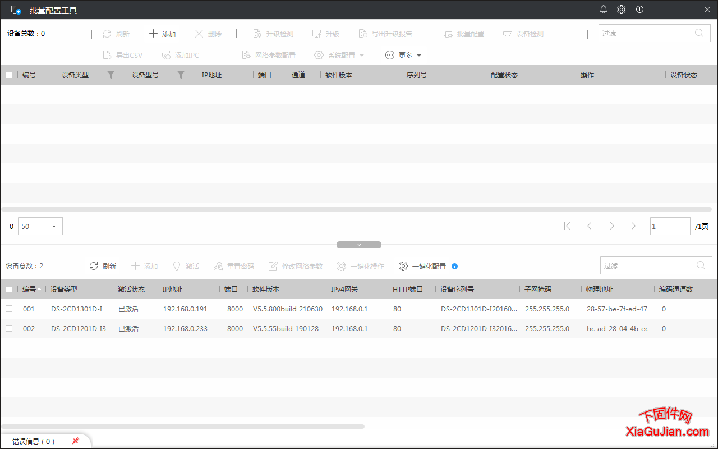The width and height of the screenshot is (718, 449).
Task: Open the 设备型号 column filter icon
Action: point(181,75)
